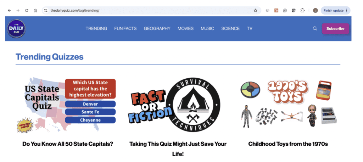This screenshot has width=363, height=162.
Task: Reload the page with refresh icon
Action: (x=27, y=10)
